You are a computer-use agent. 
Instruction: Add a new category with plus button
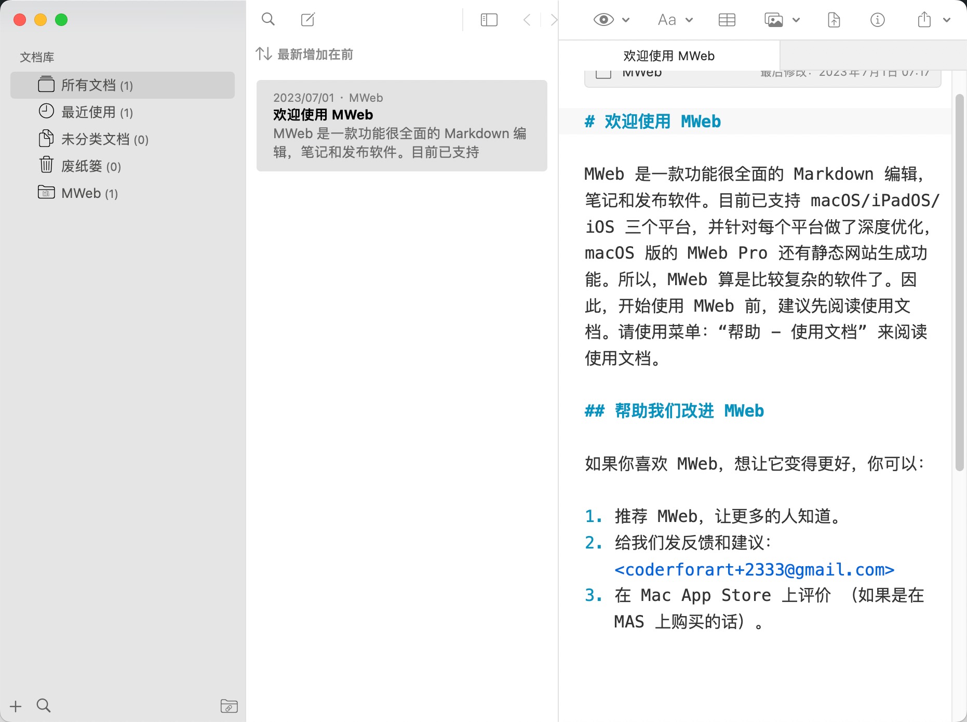pyautogui.click(x=16, y=706)
